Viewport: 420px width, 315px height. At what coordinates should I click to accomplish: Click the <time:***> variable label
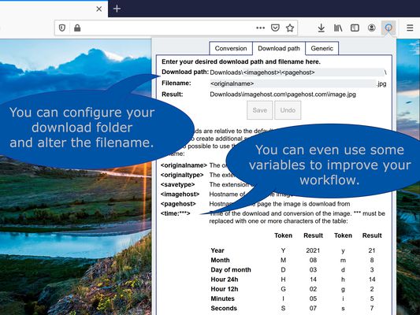[176, 213]
